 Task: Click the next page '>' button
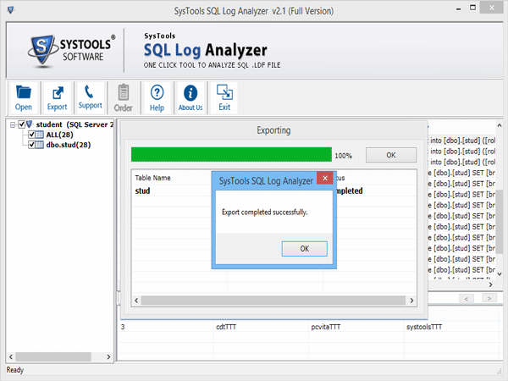coord(489,298)
